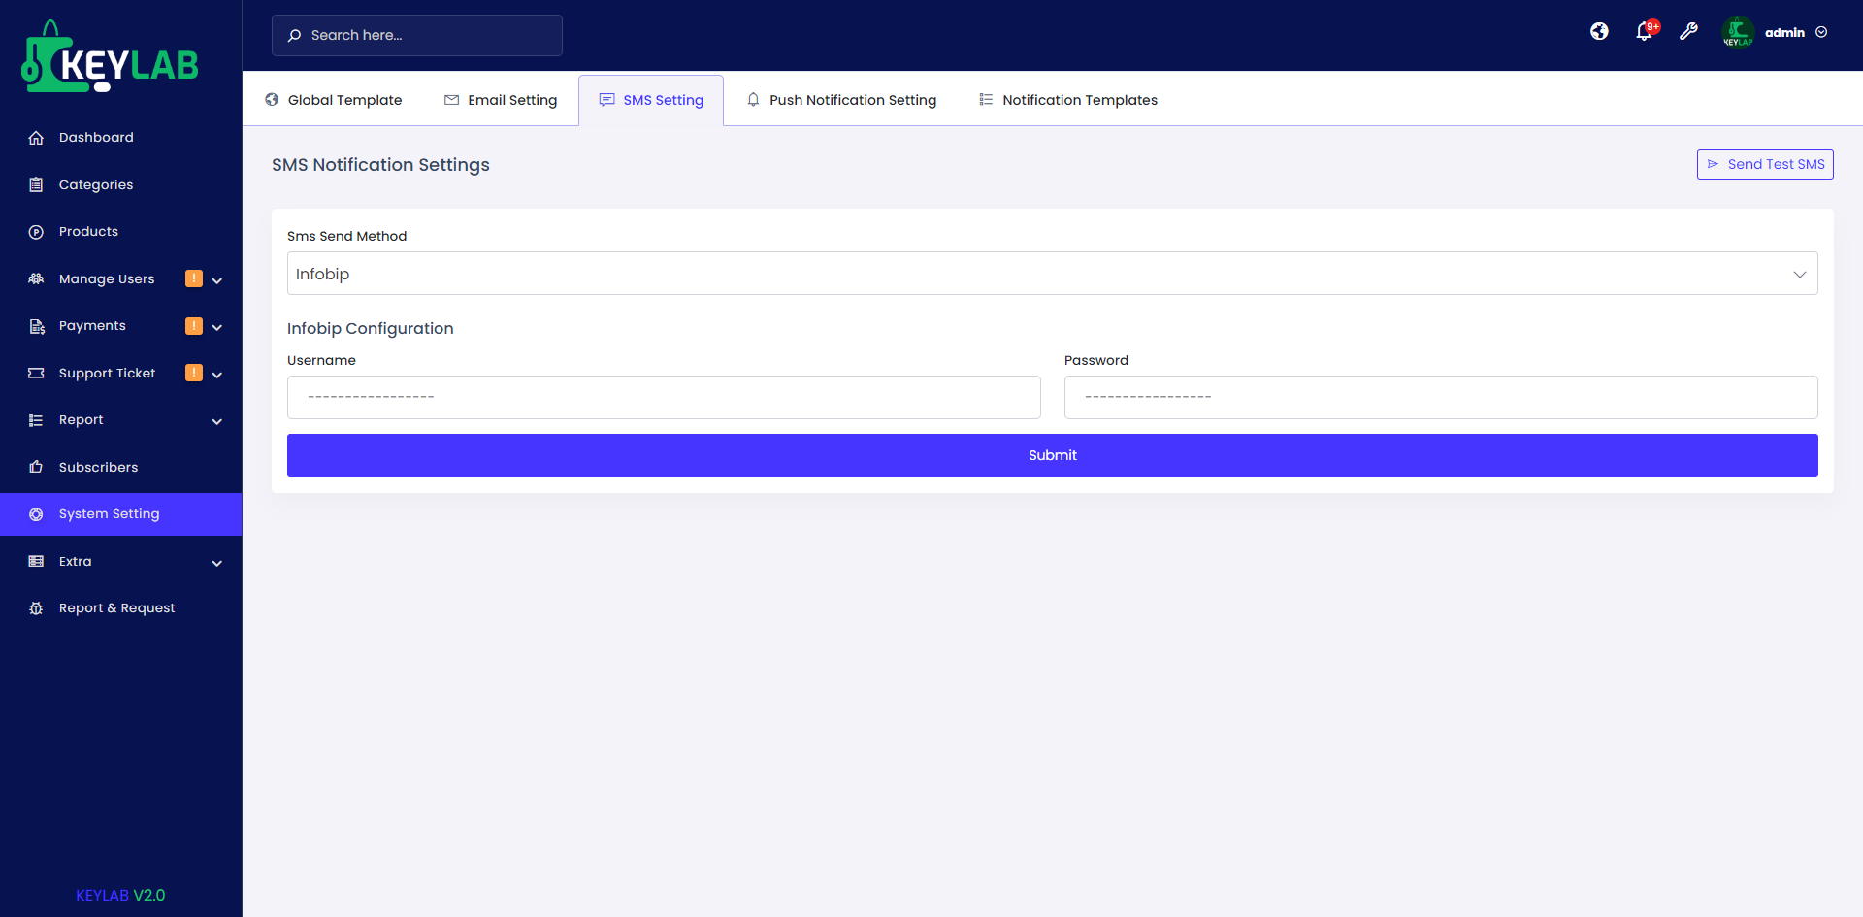
Task: Open Report & Request via its sidebar icon
Action: (36, 607)
